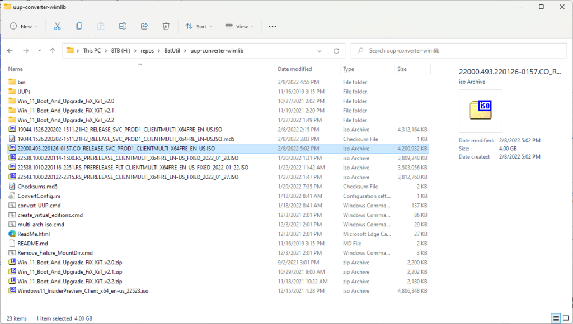The image size is (573, 324).
Task: Go up one folder level arrow
Action: pyautogui.click(x=53, y=50)
